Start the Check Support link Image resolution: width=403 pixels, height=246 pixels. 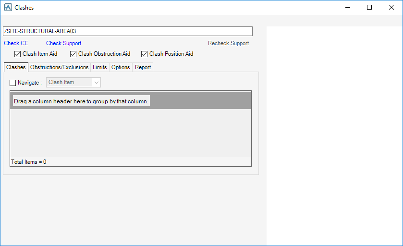click(64, 43)
